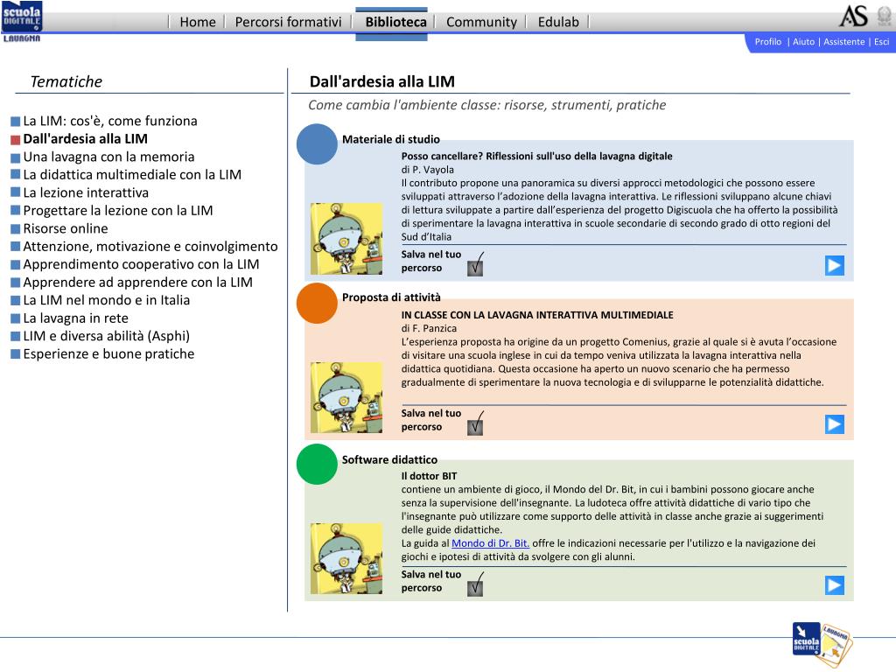The width and height of the screenshot is (896, 672).
Task: Click Esci to log out
Action: pos(882,42)
